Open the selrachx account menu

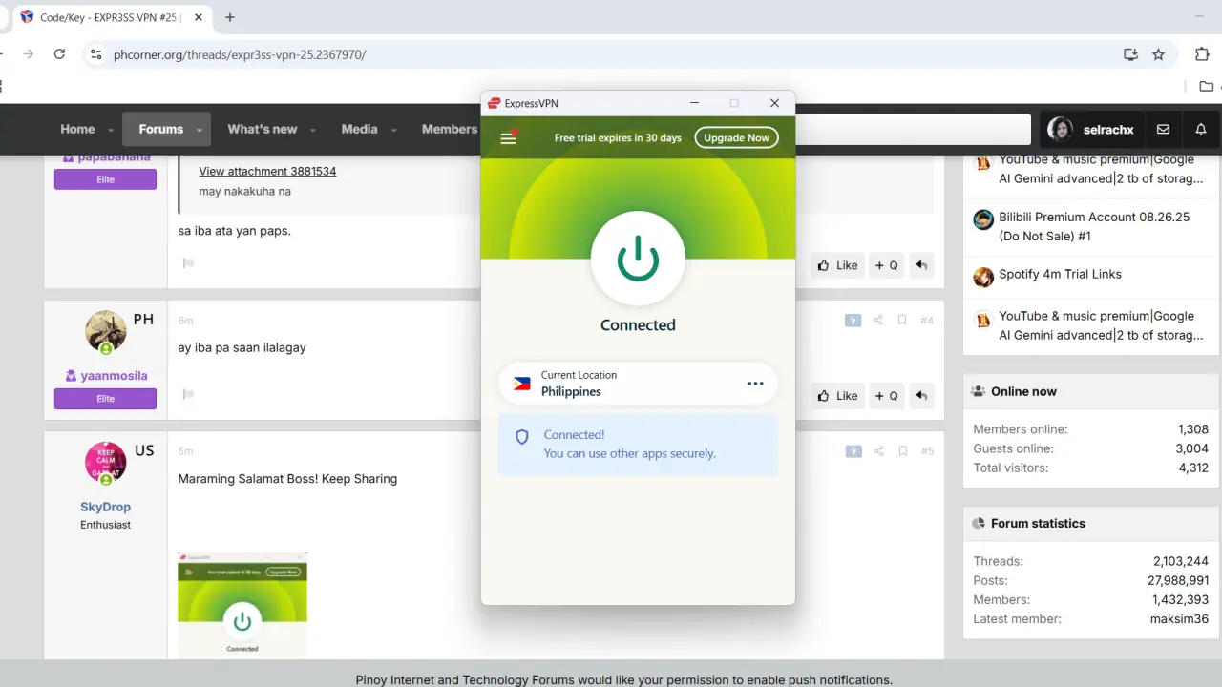tap(1091, 129)
